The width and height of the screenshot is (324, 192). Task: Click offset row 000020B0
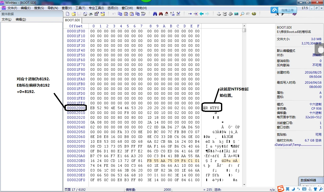pos(76,161)
